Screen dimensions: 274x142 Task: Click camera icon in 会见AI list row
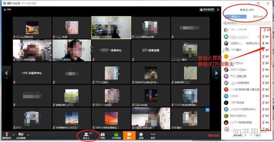267,70
